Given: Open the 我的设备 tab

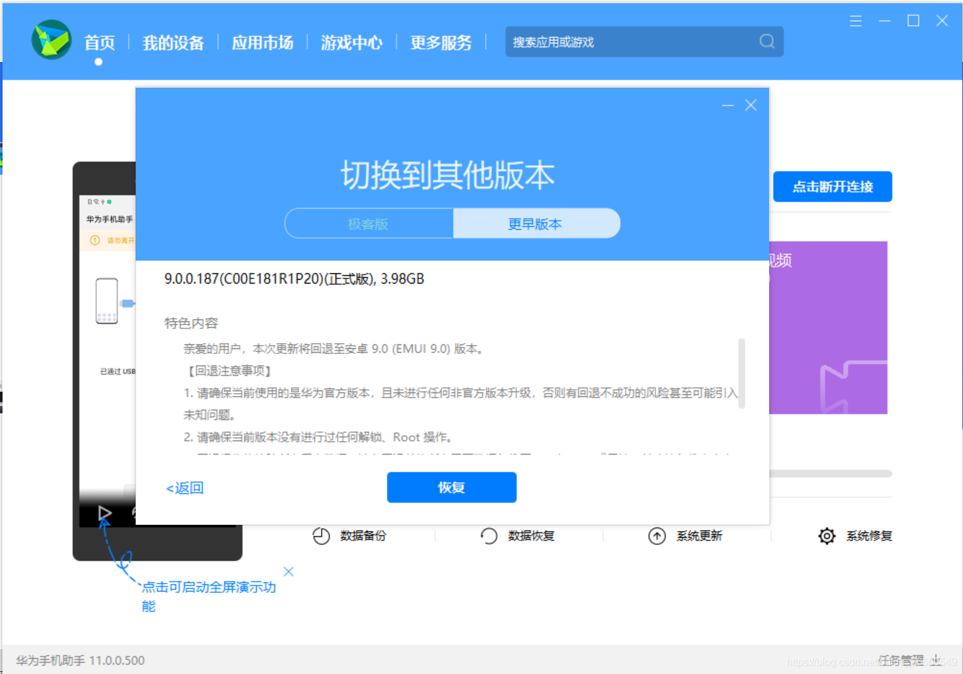Looking at the screenshot, I should point(173,43).
